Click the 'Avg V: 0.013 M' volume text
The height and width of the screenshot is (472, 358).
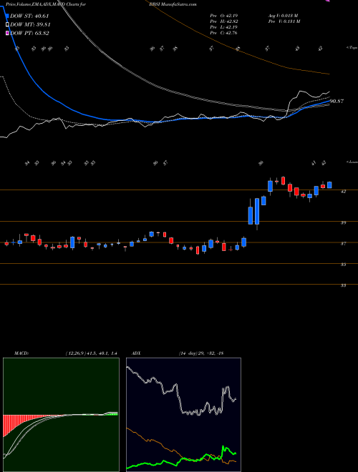[x=283, y=16]
